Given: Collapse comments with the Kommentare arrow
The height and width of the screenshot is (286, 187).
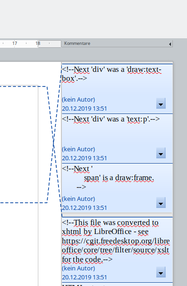Looking at the screenshot, I should tap(170, 44).
